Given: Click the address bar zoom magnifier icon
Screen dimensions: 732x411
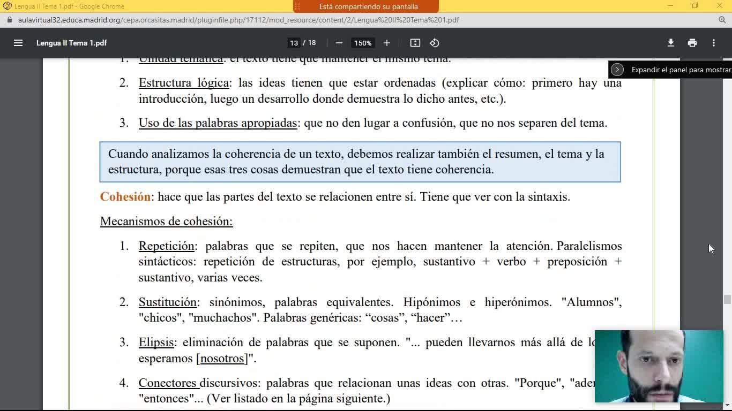Looking at the screenshot, I should coord(722,20).
